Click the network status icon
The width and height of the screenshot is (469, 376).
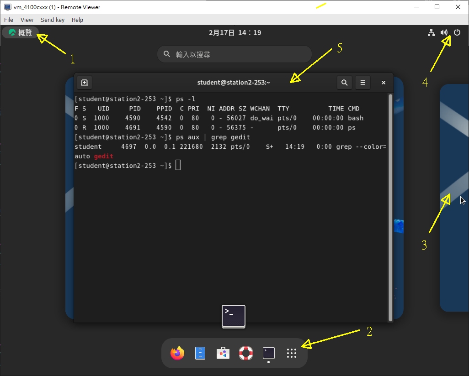431,33
